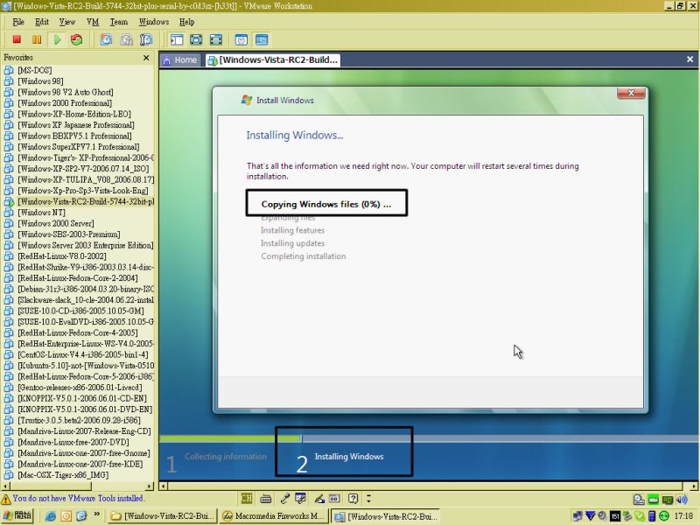The width and height of the screenshot is (700, 525).
Task: Toggle the Favorites sidebar view icon
Action: click(177, 39)
